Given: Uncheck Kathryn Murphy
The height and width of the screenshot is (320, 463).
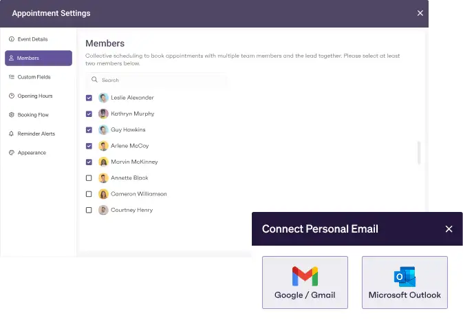Looking at the screenshot, I should pos(89,114).
